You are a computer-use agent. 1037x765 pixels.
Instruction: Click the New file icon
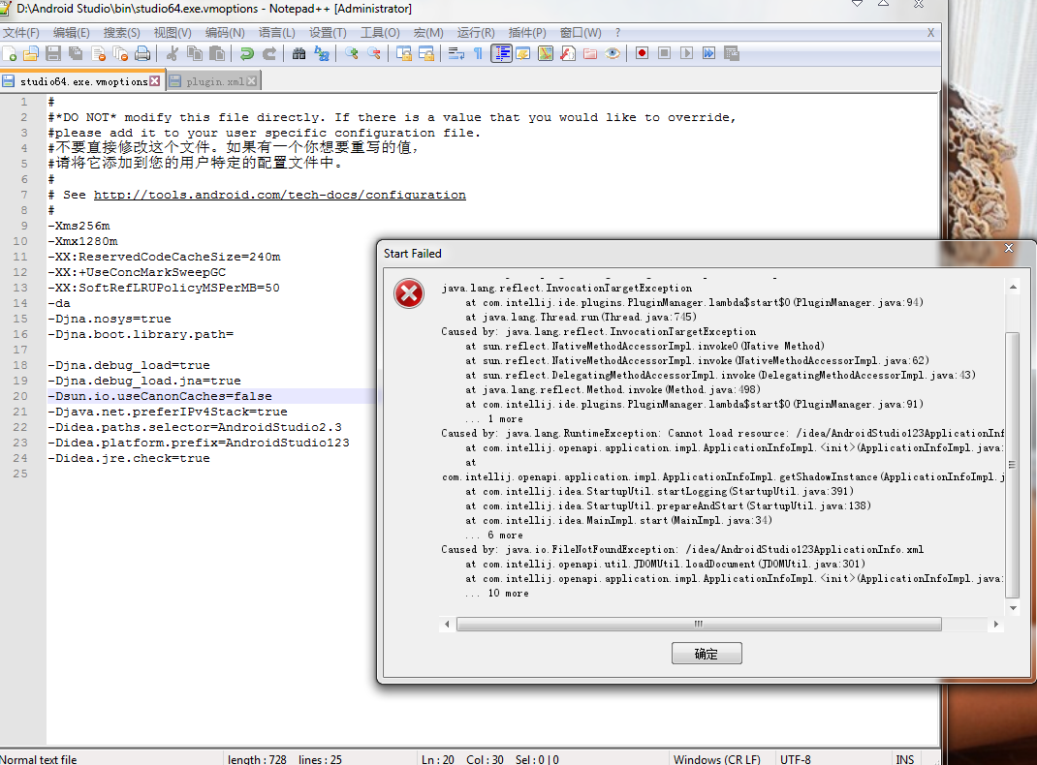tap(10, 53)
